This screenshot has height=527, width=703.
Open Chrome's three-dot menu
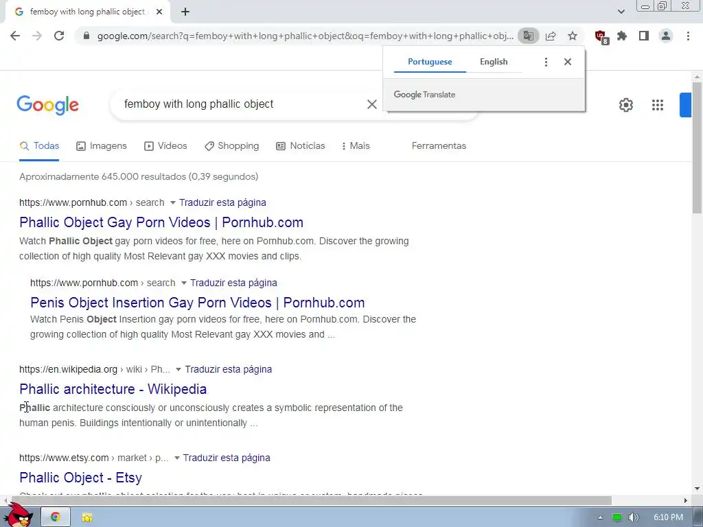(x=688, y=36)
